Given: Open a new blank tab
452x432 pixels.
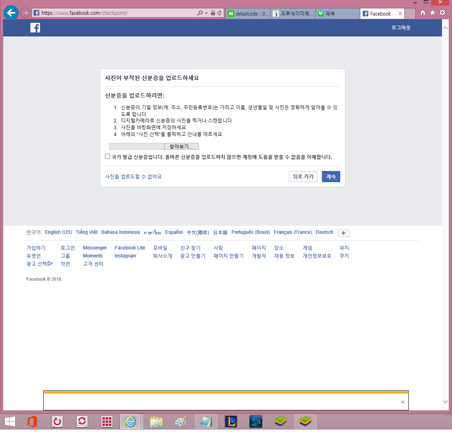Looking at the screenshot, I should tap(410, 14).
